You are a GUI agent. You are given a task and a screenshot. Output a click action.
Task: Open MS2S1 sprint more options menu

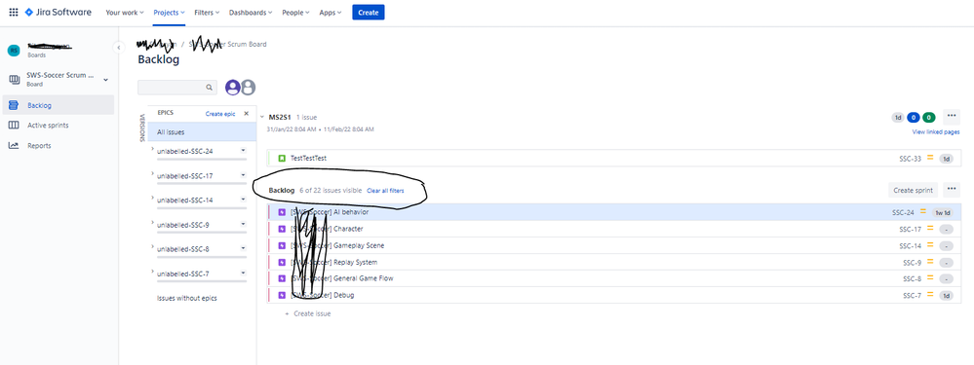point(951,116)
